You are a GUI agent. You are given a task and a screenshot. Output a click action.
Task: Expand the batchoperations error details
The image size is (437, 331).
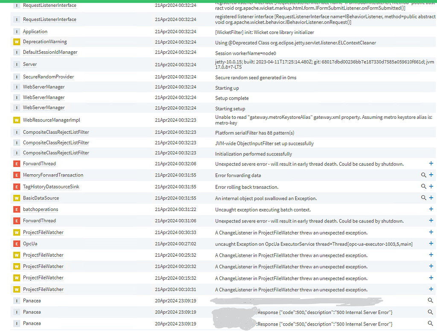tap(431, 209)
